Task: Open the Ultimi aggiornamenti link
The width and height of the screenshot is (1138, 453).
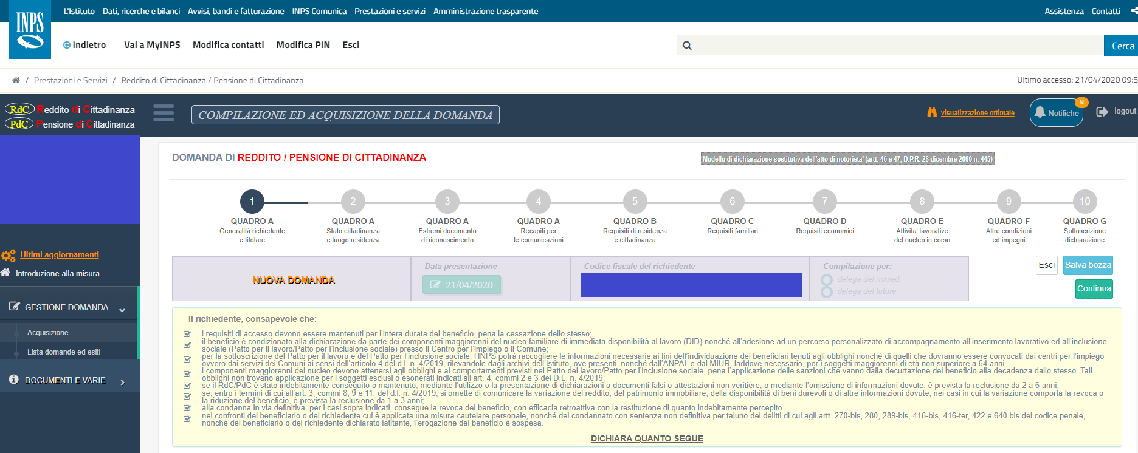Action: [x=60, y=254]
